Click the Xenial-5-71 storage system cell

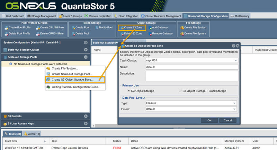click(231, 148)
